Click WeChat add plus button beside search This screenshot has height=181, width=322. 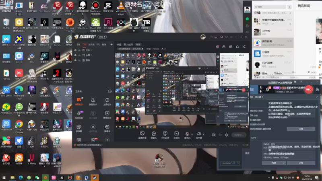click(x=289, y=7)
